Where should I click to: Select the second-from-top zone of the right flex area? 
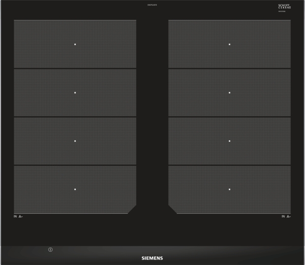[230, 93]
